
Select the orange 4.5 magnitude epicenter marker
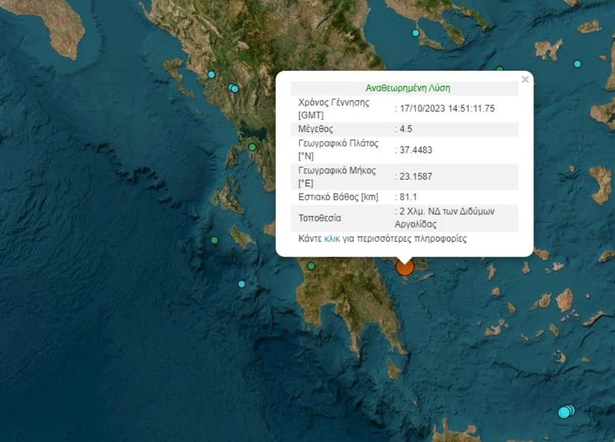[405, 267]
